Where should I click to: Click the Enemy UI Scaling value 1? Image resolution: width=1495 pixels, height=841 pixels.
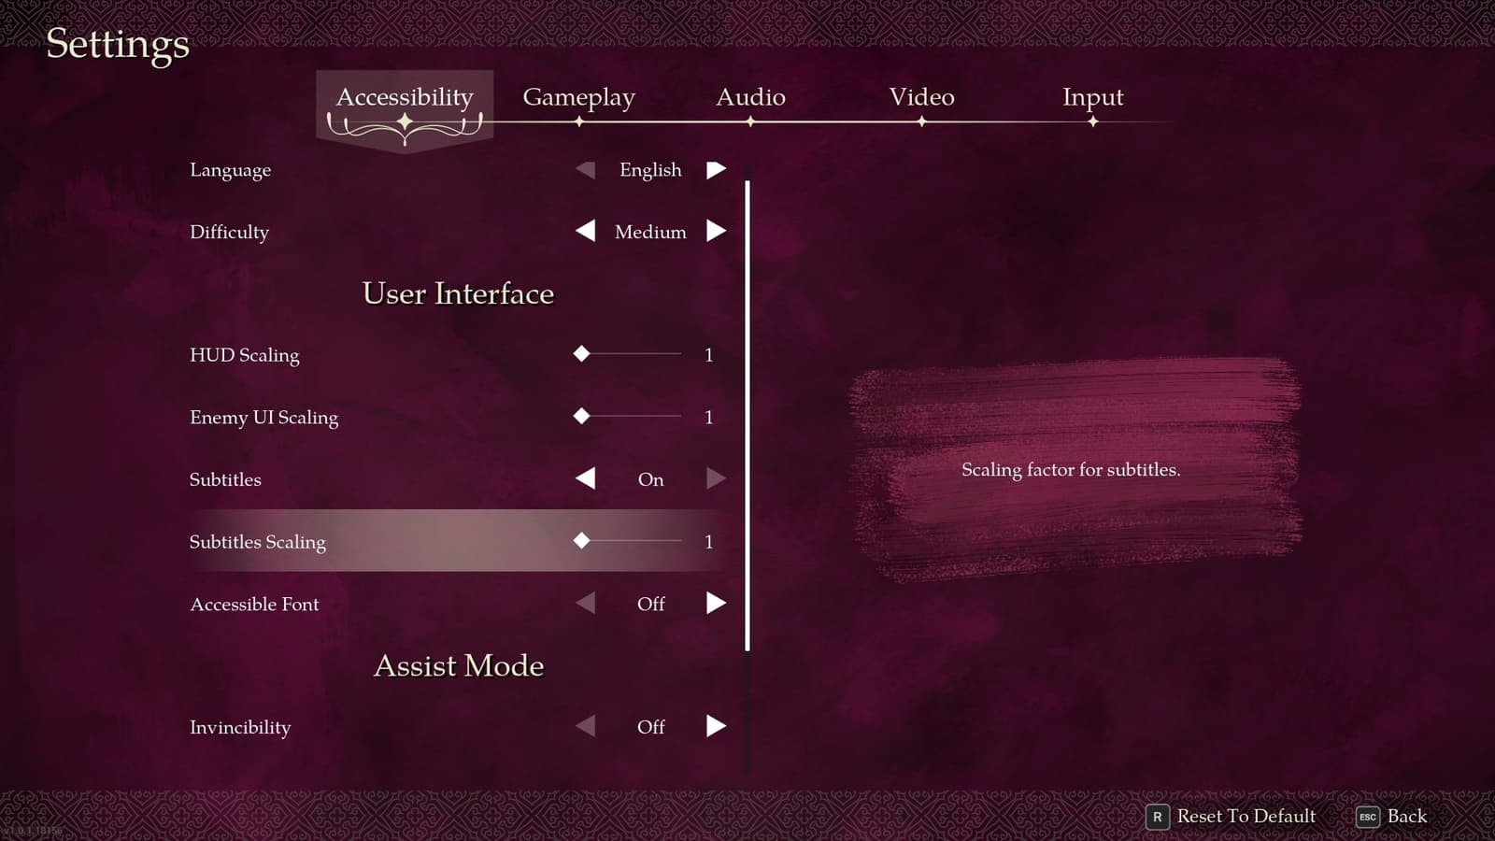[708, 417]
